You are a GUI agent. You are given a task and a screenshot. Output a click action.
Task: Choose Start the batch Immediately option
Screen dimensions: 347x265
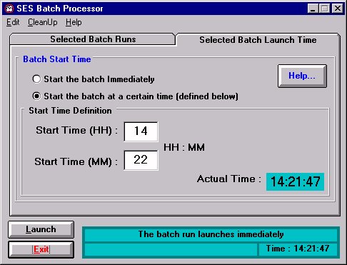tap(94, 79)
